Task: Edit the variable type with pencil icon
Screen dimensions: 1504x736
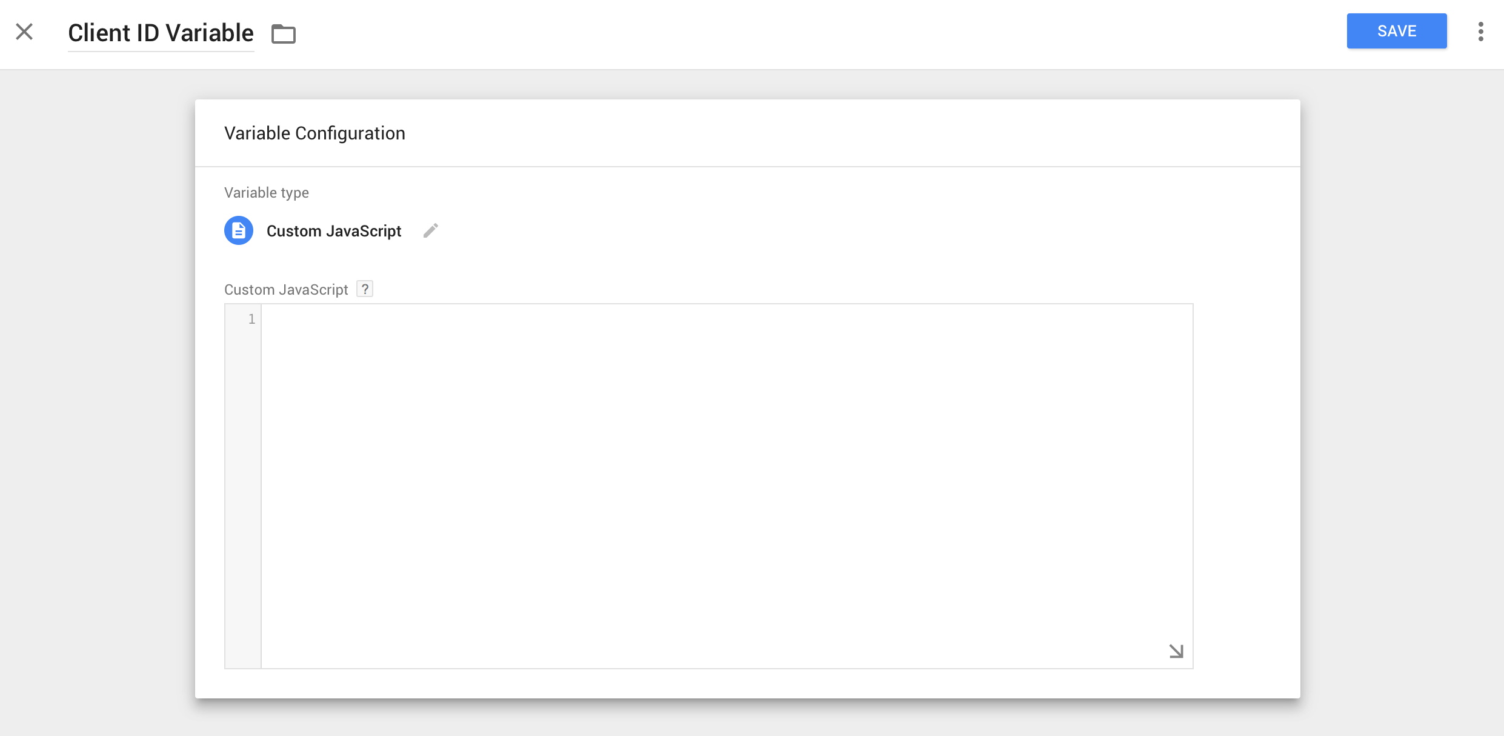Action: 430,231
